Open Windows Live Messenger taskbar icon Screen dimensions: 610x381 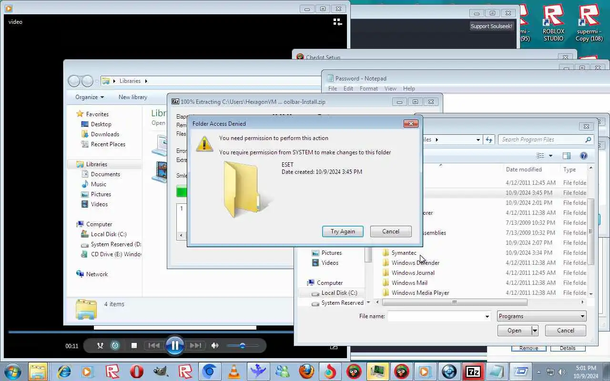pyautogui.click(x=282, y=371)
